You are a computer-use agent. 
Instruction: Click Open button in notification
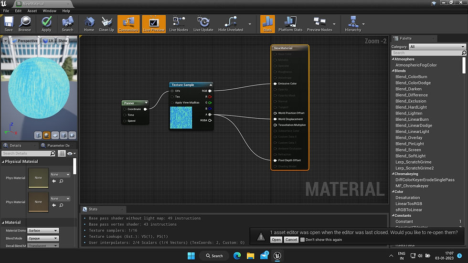click(x=276, y=240)
